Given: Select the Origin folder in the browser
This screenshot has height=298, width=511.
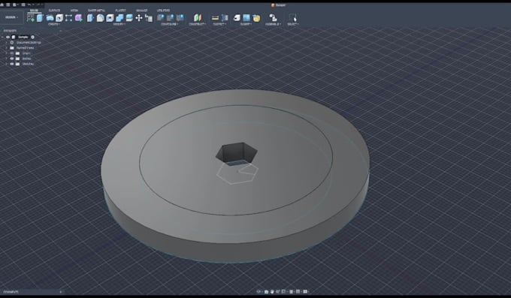Looking at the screenshot, I should pyautogui.click(x=26, y=53).
